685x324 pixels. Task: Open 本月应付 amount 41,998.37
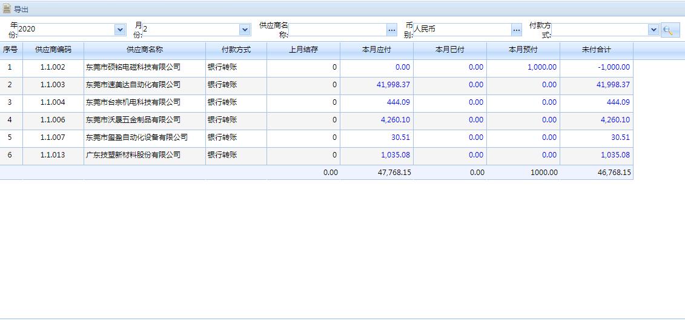[393, 85]
